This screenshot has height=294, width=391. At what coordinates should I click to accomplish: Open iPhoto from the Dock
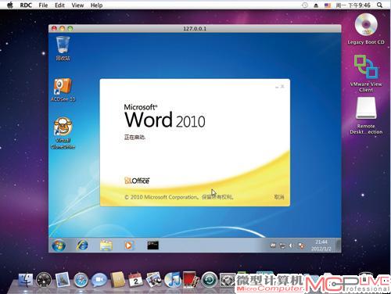pyautogui.click(x=154, y=280)
